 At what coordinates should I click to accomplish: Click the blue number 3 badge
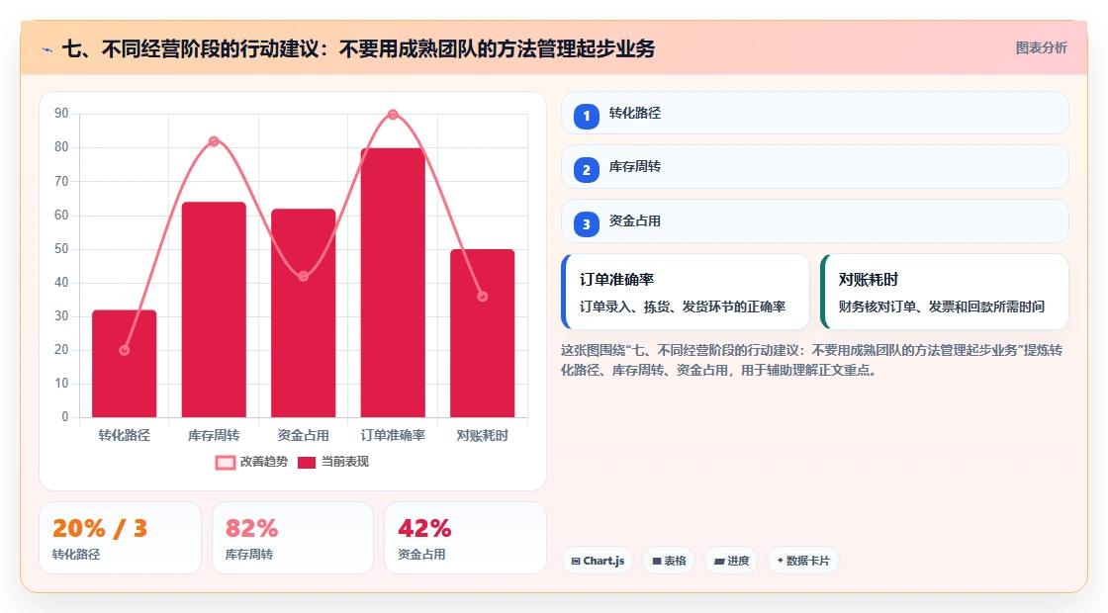pos(586,224)
